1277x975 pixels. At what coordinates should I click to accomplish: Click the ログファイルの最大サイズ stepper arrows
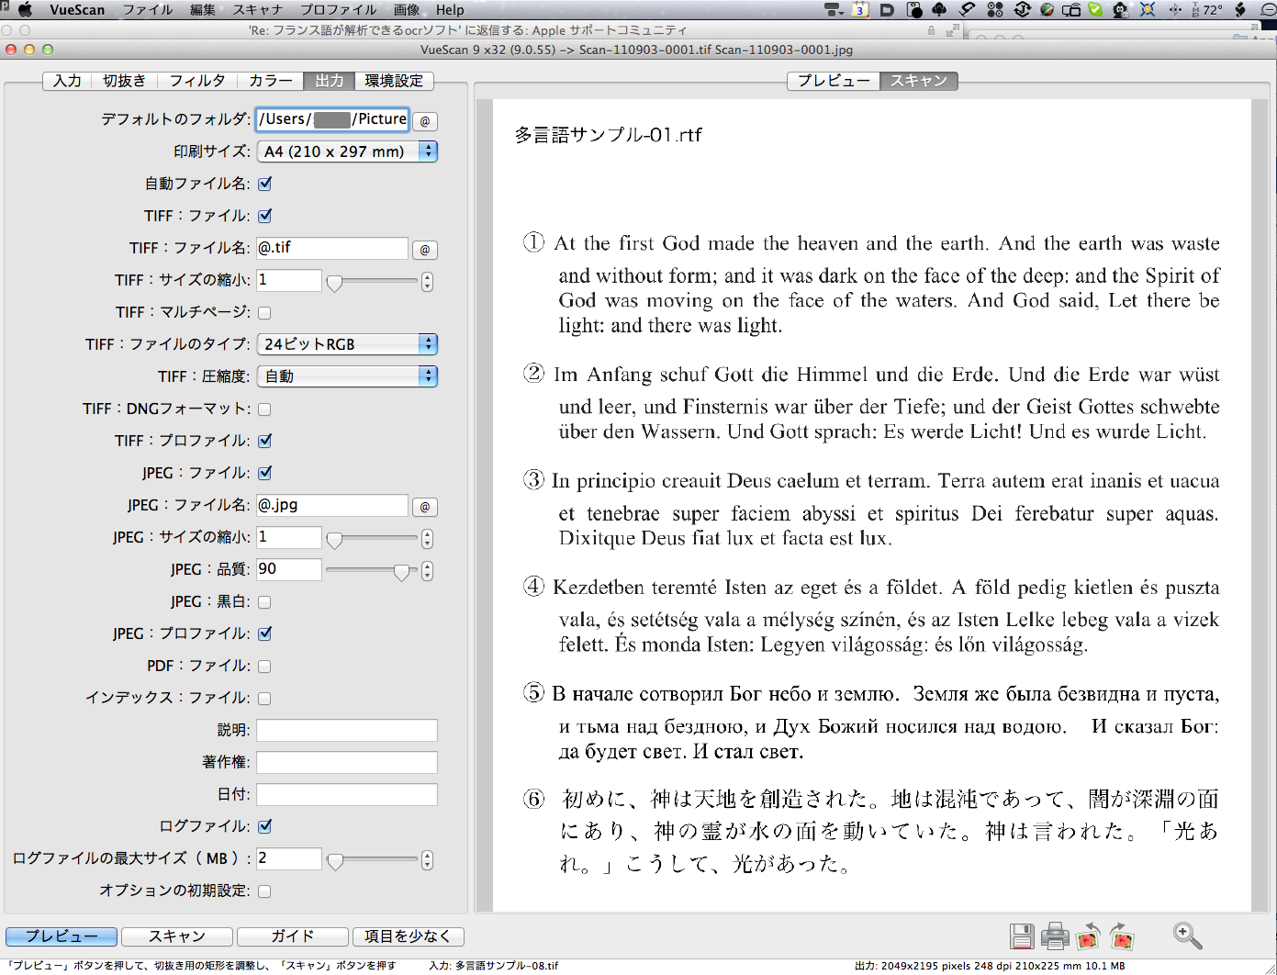click(x=427, y=859)
